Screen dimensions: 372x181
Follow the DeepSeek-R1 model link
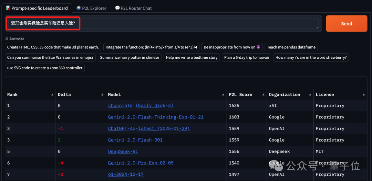click(123, 151)
